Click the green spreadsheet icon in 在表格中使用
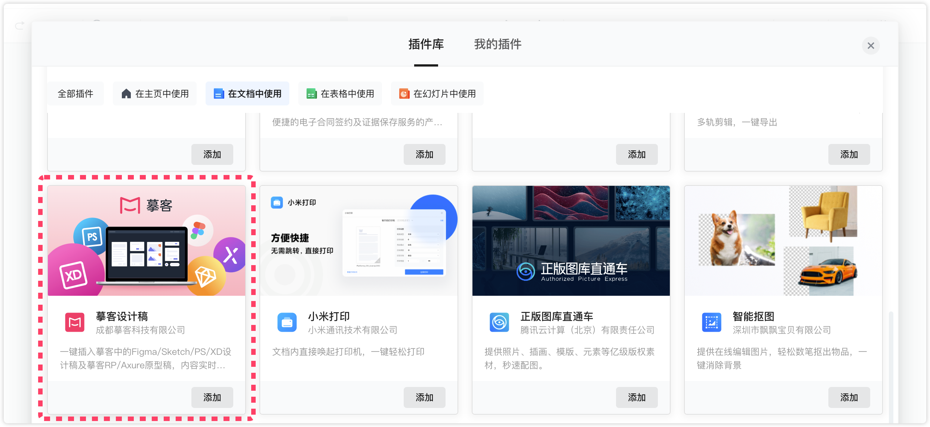The width and height of the screenshot is (930, 427). point(311,93)
